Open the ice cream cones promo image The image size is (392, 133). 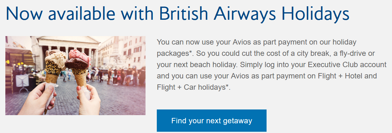tap(75, 76)
